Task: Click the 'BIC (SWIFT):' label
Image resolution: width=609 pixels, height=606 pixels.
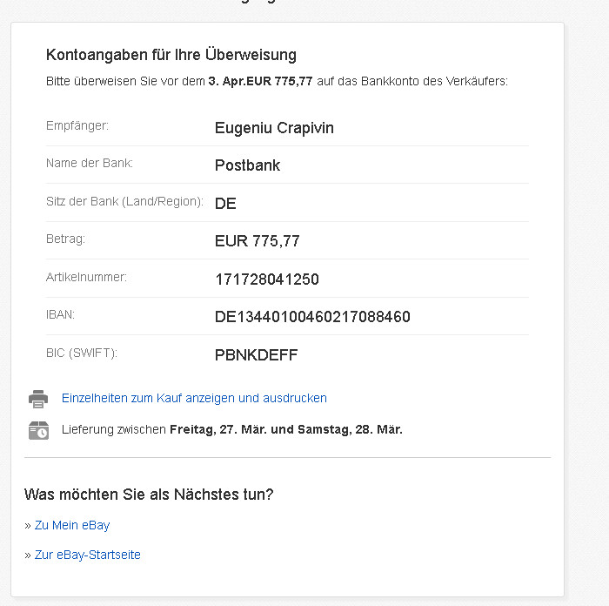Action: [81, 353]
